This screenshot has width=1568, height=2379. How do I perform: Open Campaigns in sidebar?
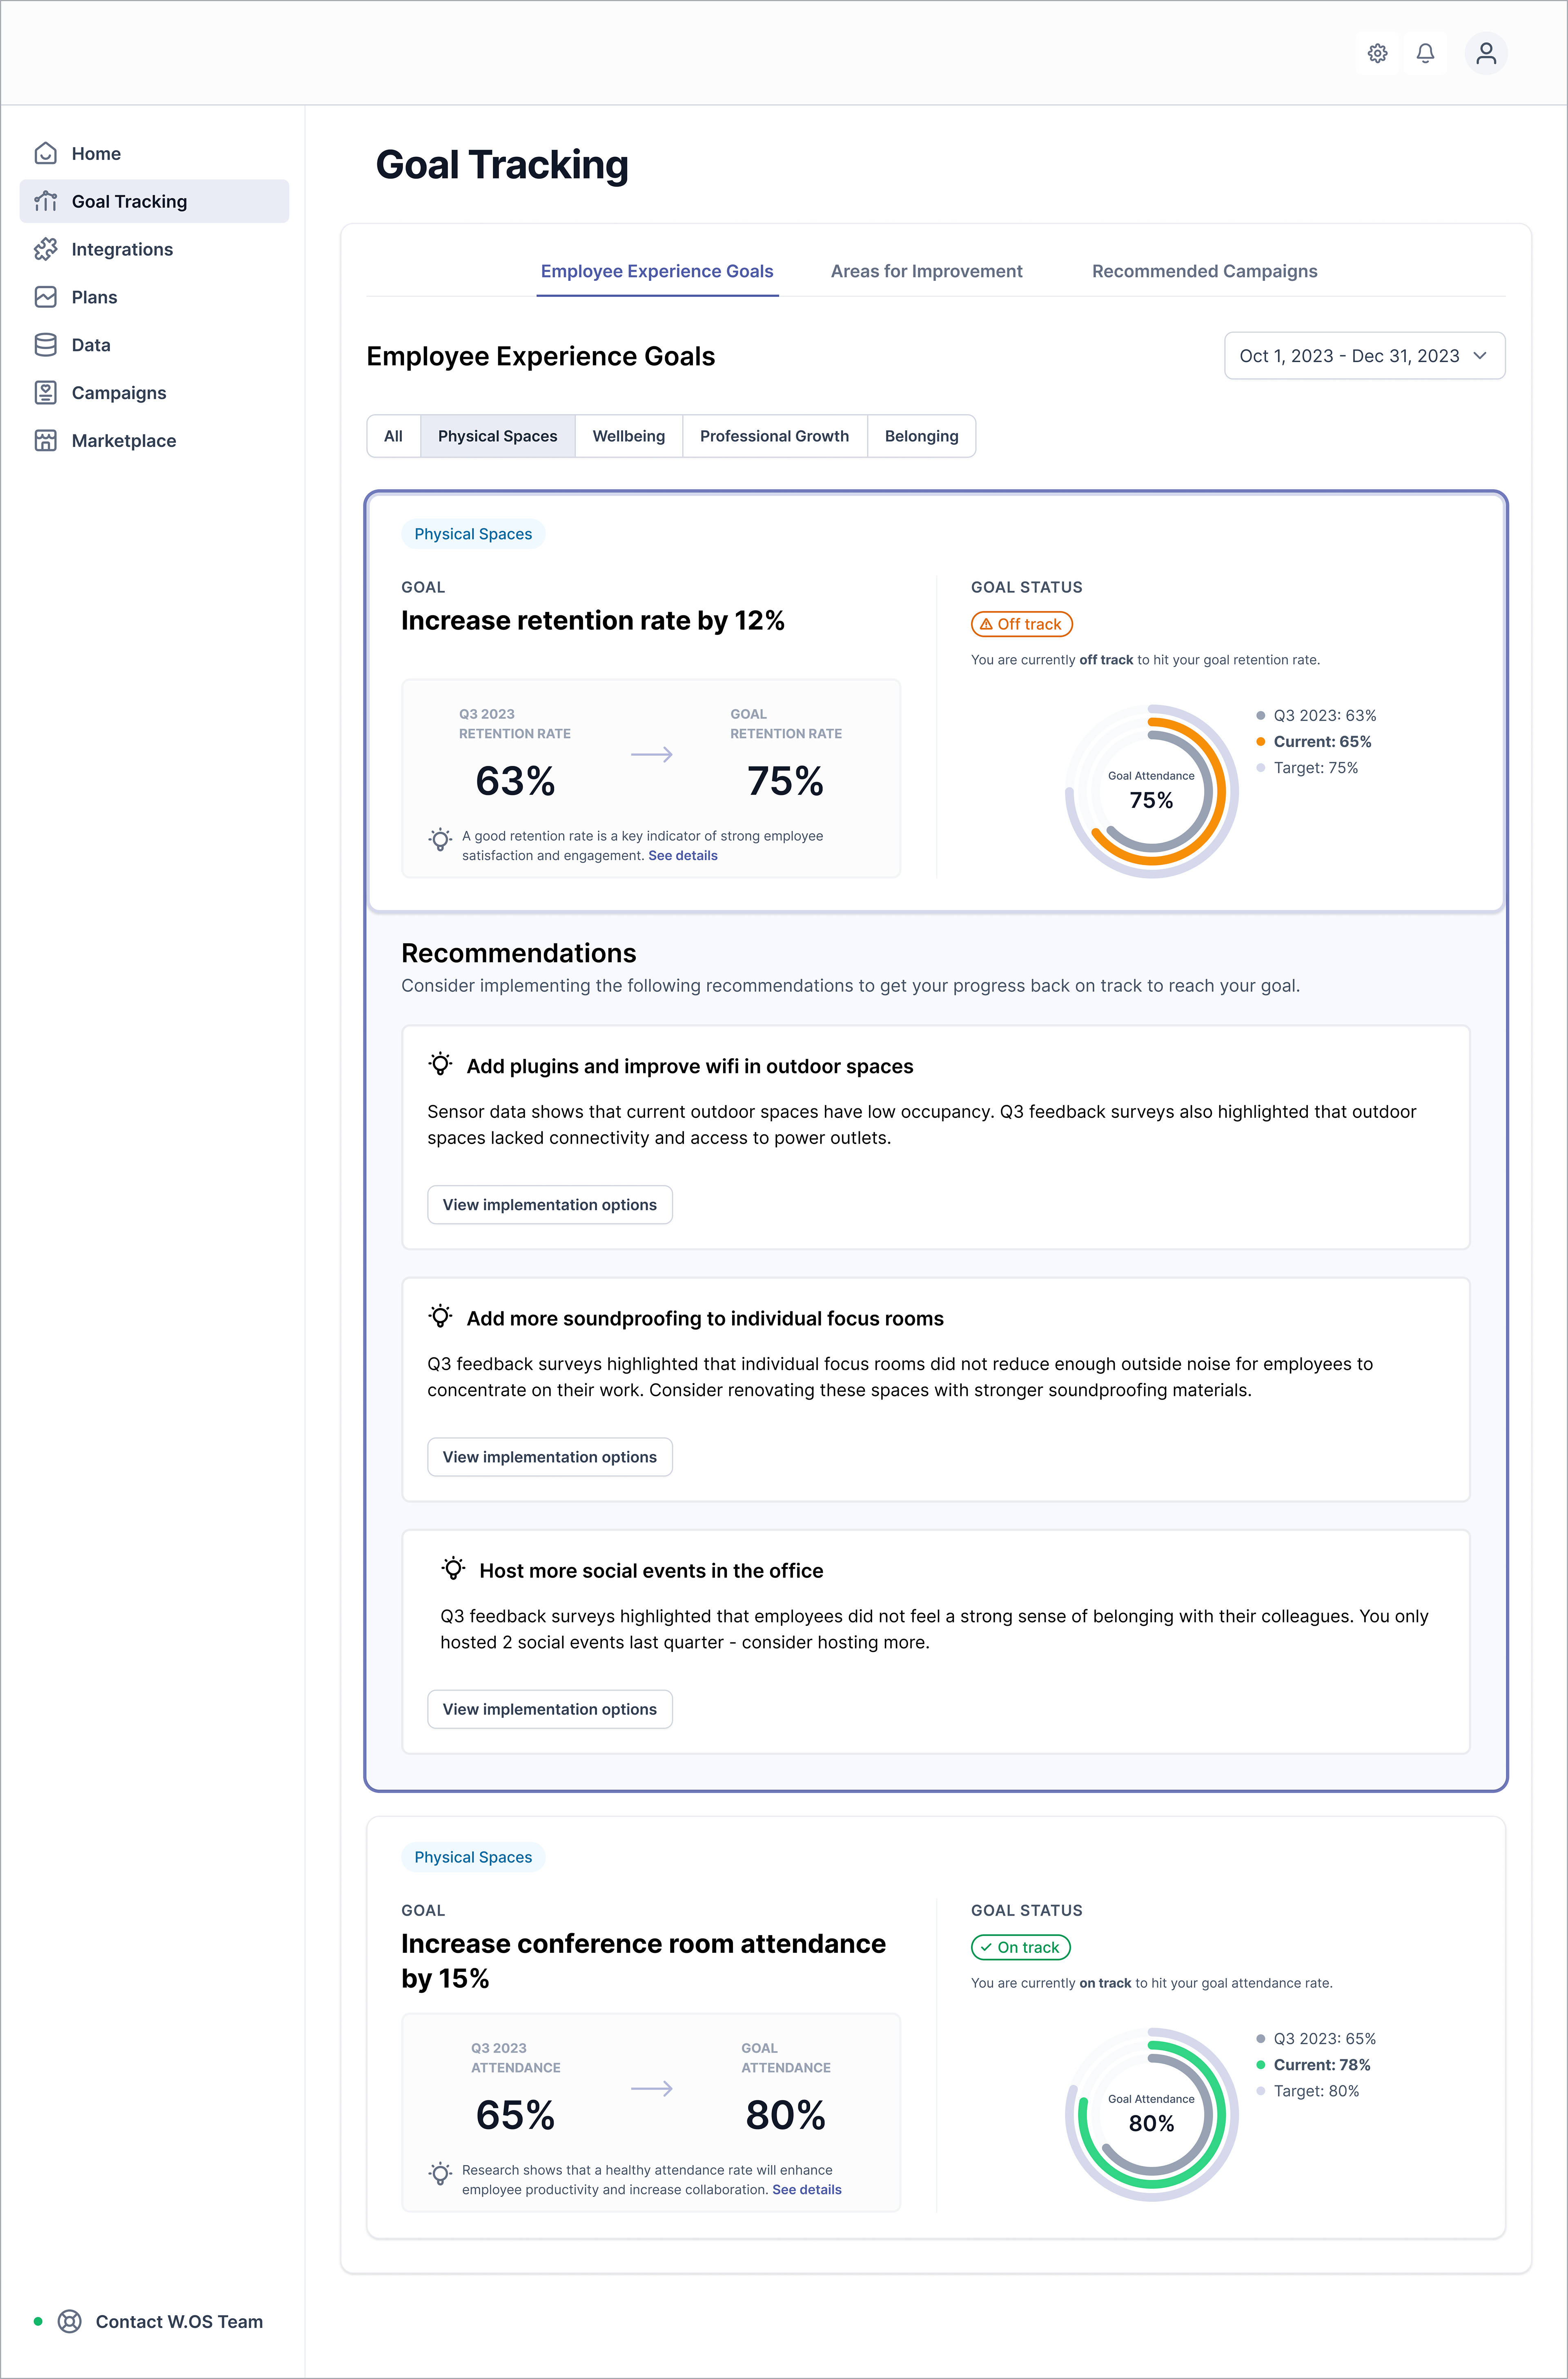tap(154, 393)
